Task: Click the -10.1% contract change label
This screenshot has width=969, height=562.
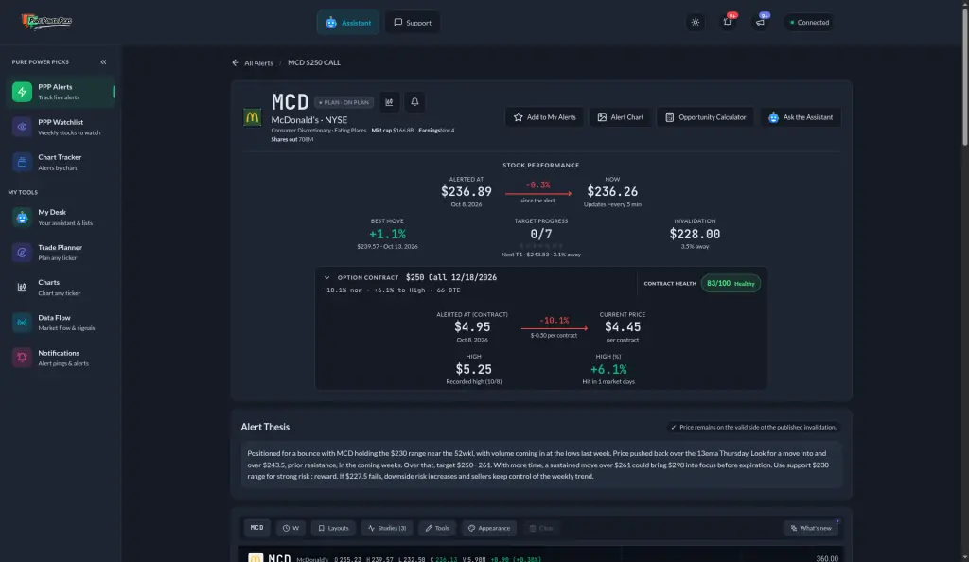Action: tap(554, 321)
